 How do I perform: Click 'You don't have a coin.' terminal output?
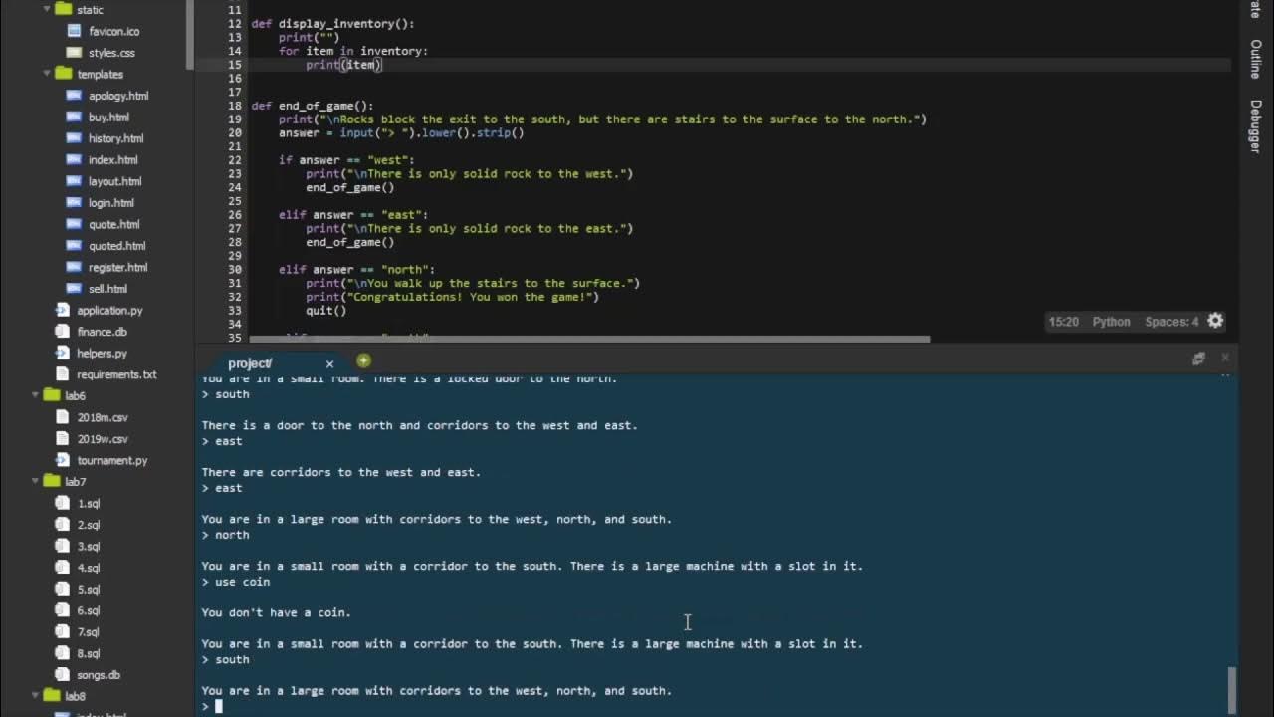[277, 612]
